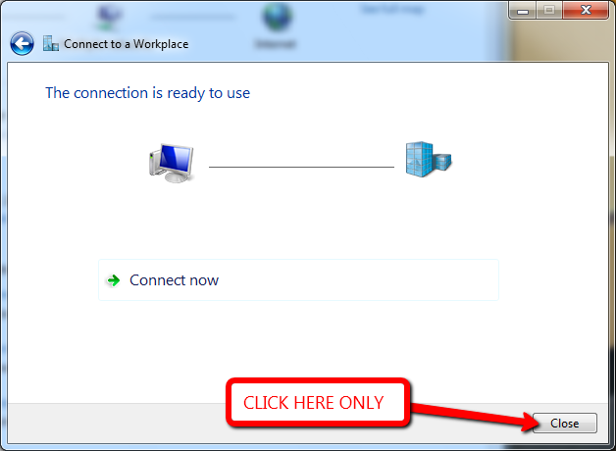Click the blue back arrow button
Viewport: 616px width, 451px height.
pos(22,43)
